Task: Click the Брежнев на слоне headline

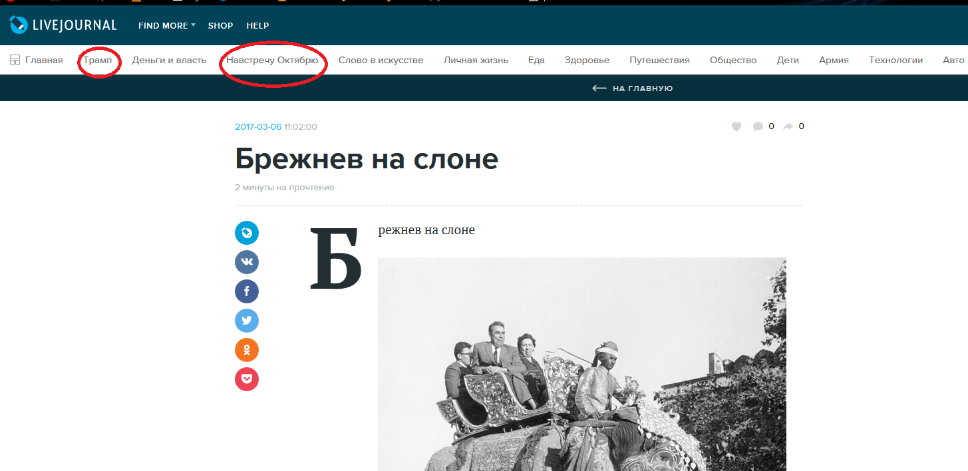Action: point(367,158)
